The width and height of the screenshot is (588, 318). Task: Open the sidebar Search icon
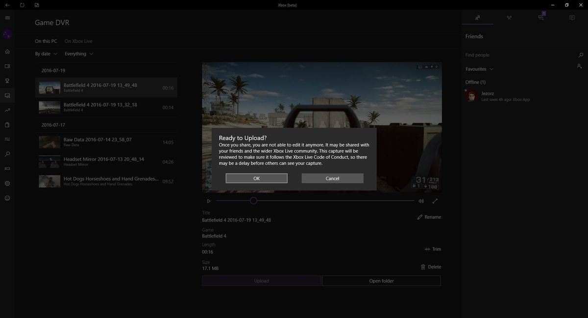pos(7,154)
